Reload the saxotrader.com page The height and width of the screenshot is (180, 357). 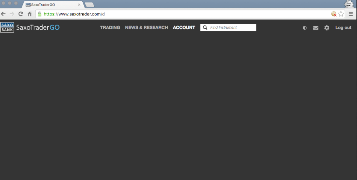(x=21, y=14)
